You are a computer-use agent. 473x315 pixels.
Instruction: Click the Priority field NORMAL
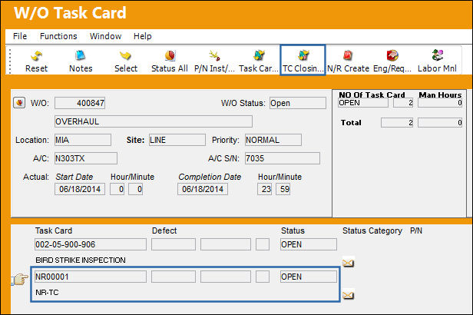pyautogui.click(x=273, y=140)
